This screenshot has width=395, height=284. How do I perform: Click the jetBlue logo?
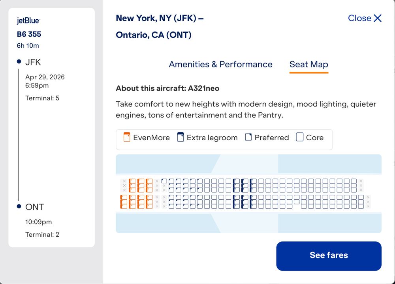pos(28,21)
